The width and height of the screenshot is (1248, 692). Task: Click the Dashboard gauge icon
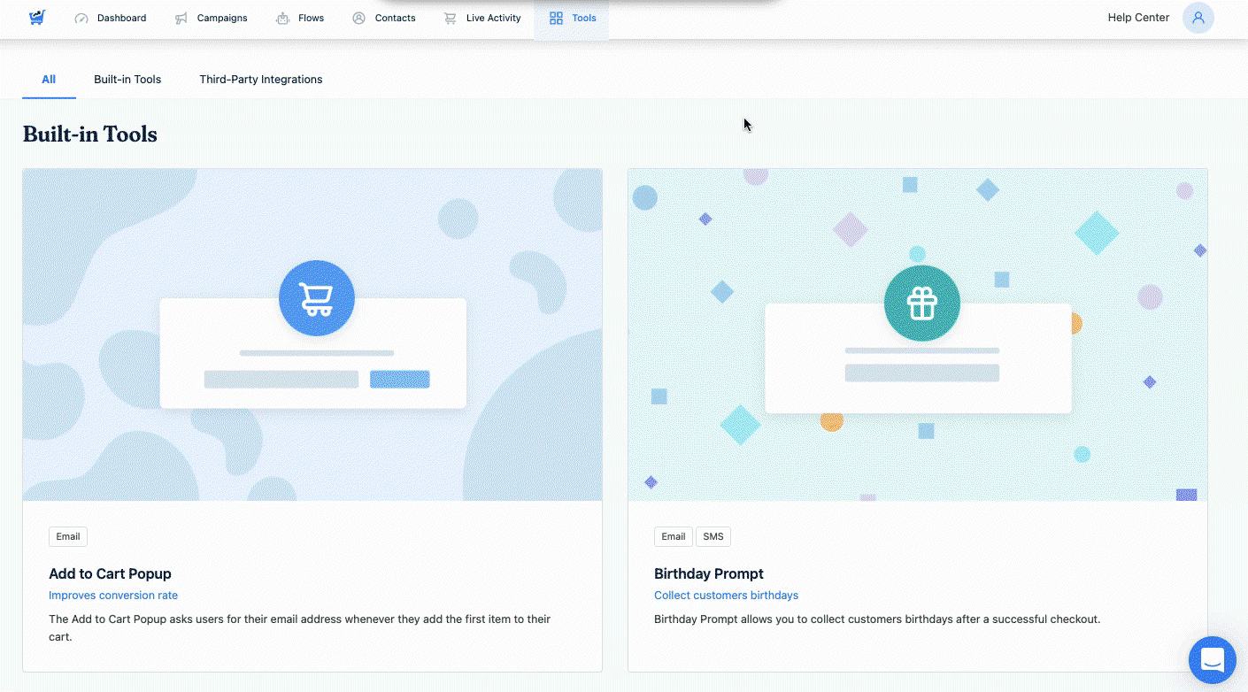point(81,18)
